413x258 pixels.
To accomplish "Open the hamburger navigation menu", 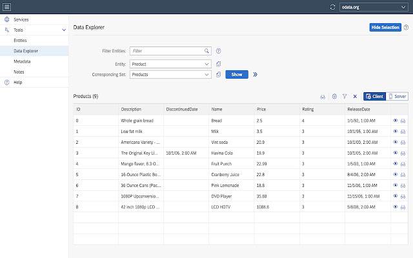I will pos(7,7).
